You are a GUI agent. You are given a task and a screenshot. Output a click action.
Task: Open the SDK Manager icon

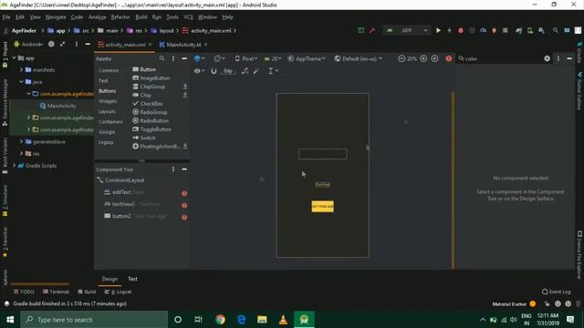(541, 30)
